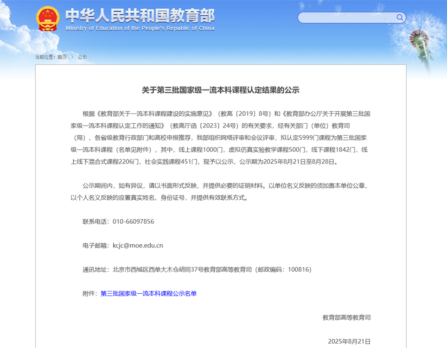
Task: Click the national emblem logo
Action: (x=48, y=19)
